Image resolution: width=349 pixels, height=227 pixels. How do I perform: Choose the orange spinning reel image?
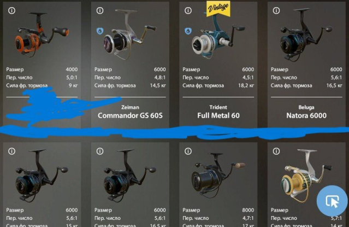coord(42,34)
